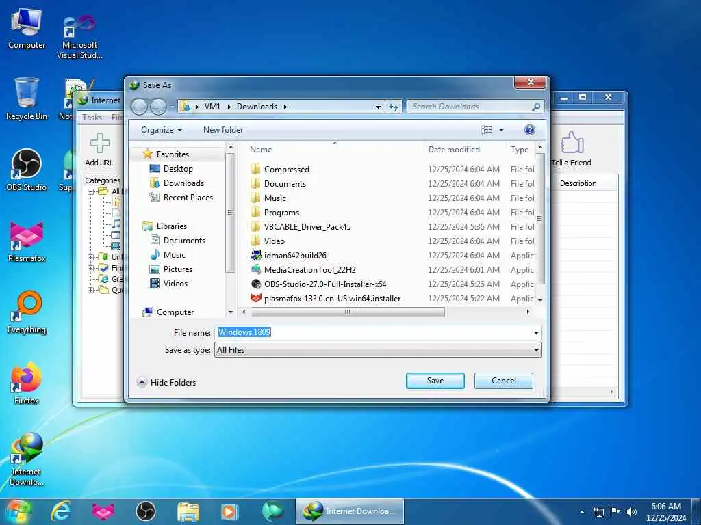
Task: Click the New folder button
Action: pyautogui.click(x=223, y=130)
